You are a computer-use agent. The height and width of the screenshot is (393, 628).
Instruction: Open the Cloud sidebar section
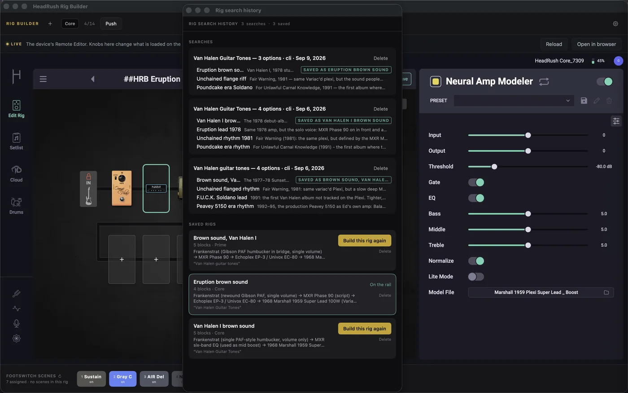pyautogui.click(x=16, y=174)
